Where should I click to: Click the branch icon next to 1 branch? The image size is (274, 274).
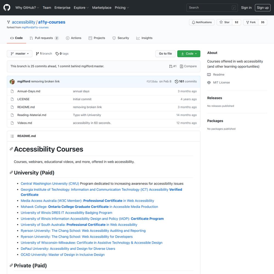tap(37, 54)
